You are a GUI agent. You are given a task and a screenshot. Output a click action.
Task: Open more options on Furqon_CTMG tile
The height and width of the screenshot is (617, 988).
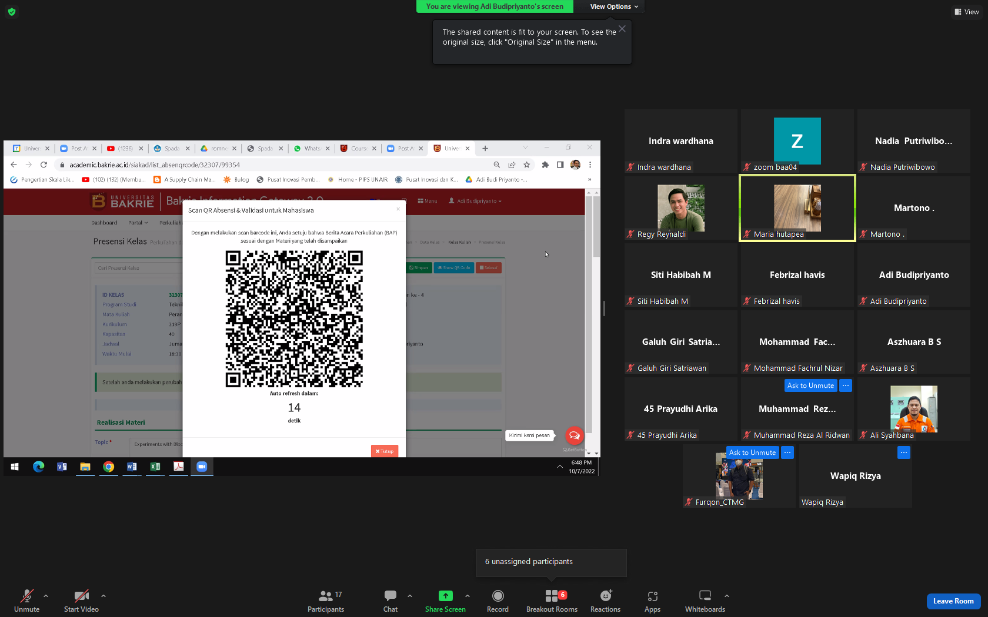coord(787,452)
